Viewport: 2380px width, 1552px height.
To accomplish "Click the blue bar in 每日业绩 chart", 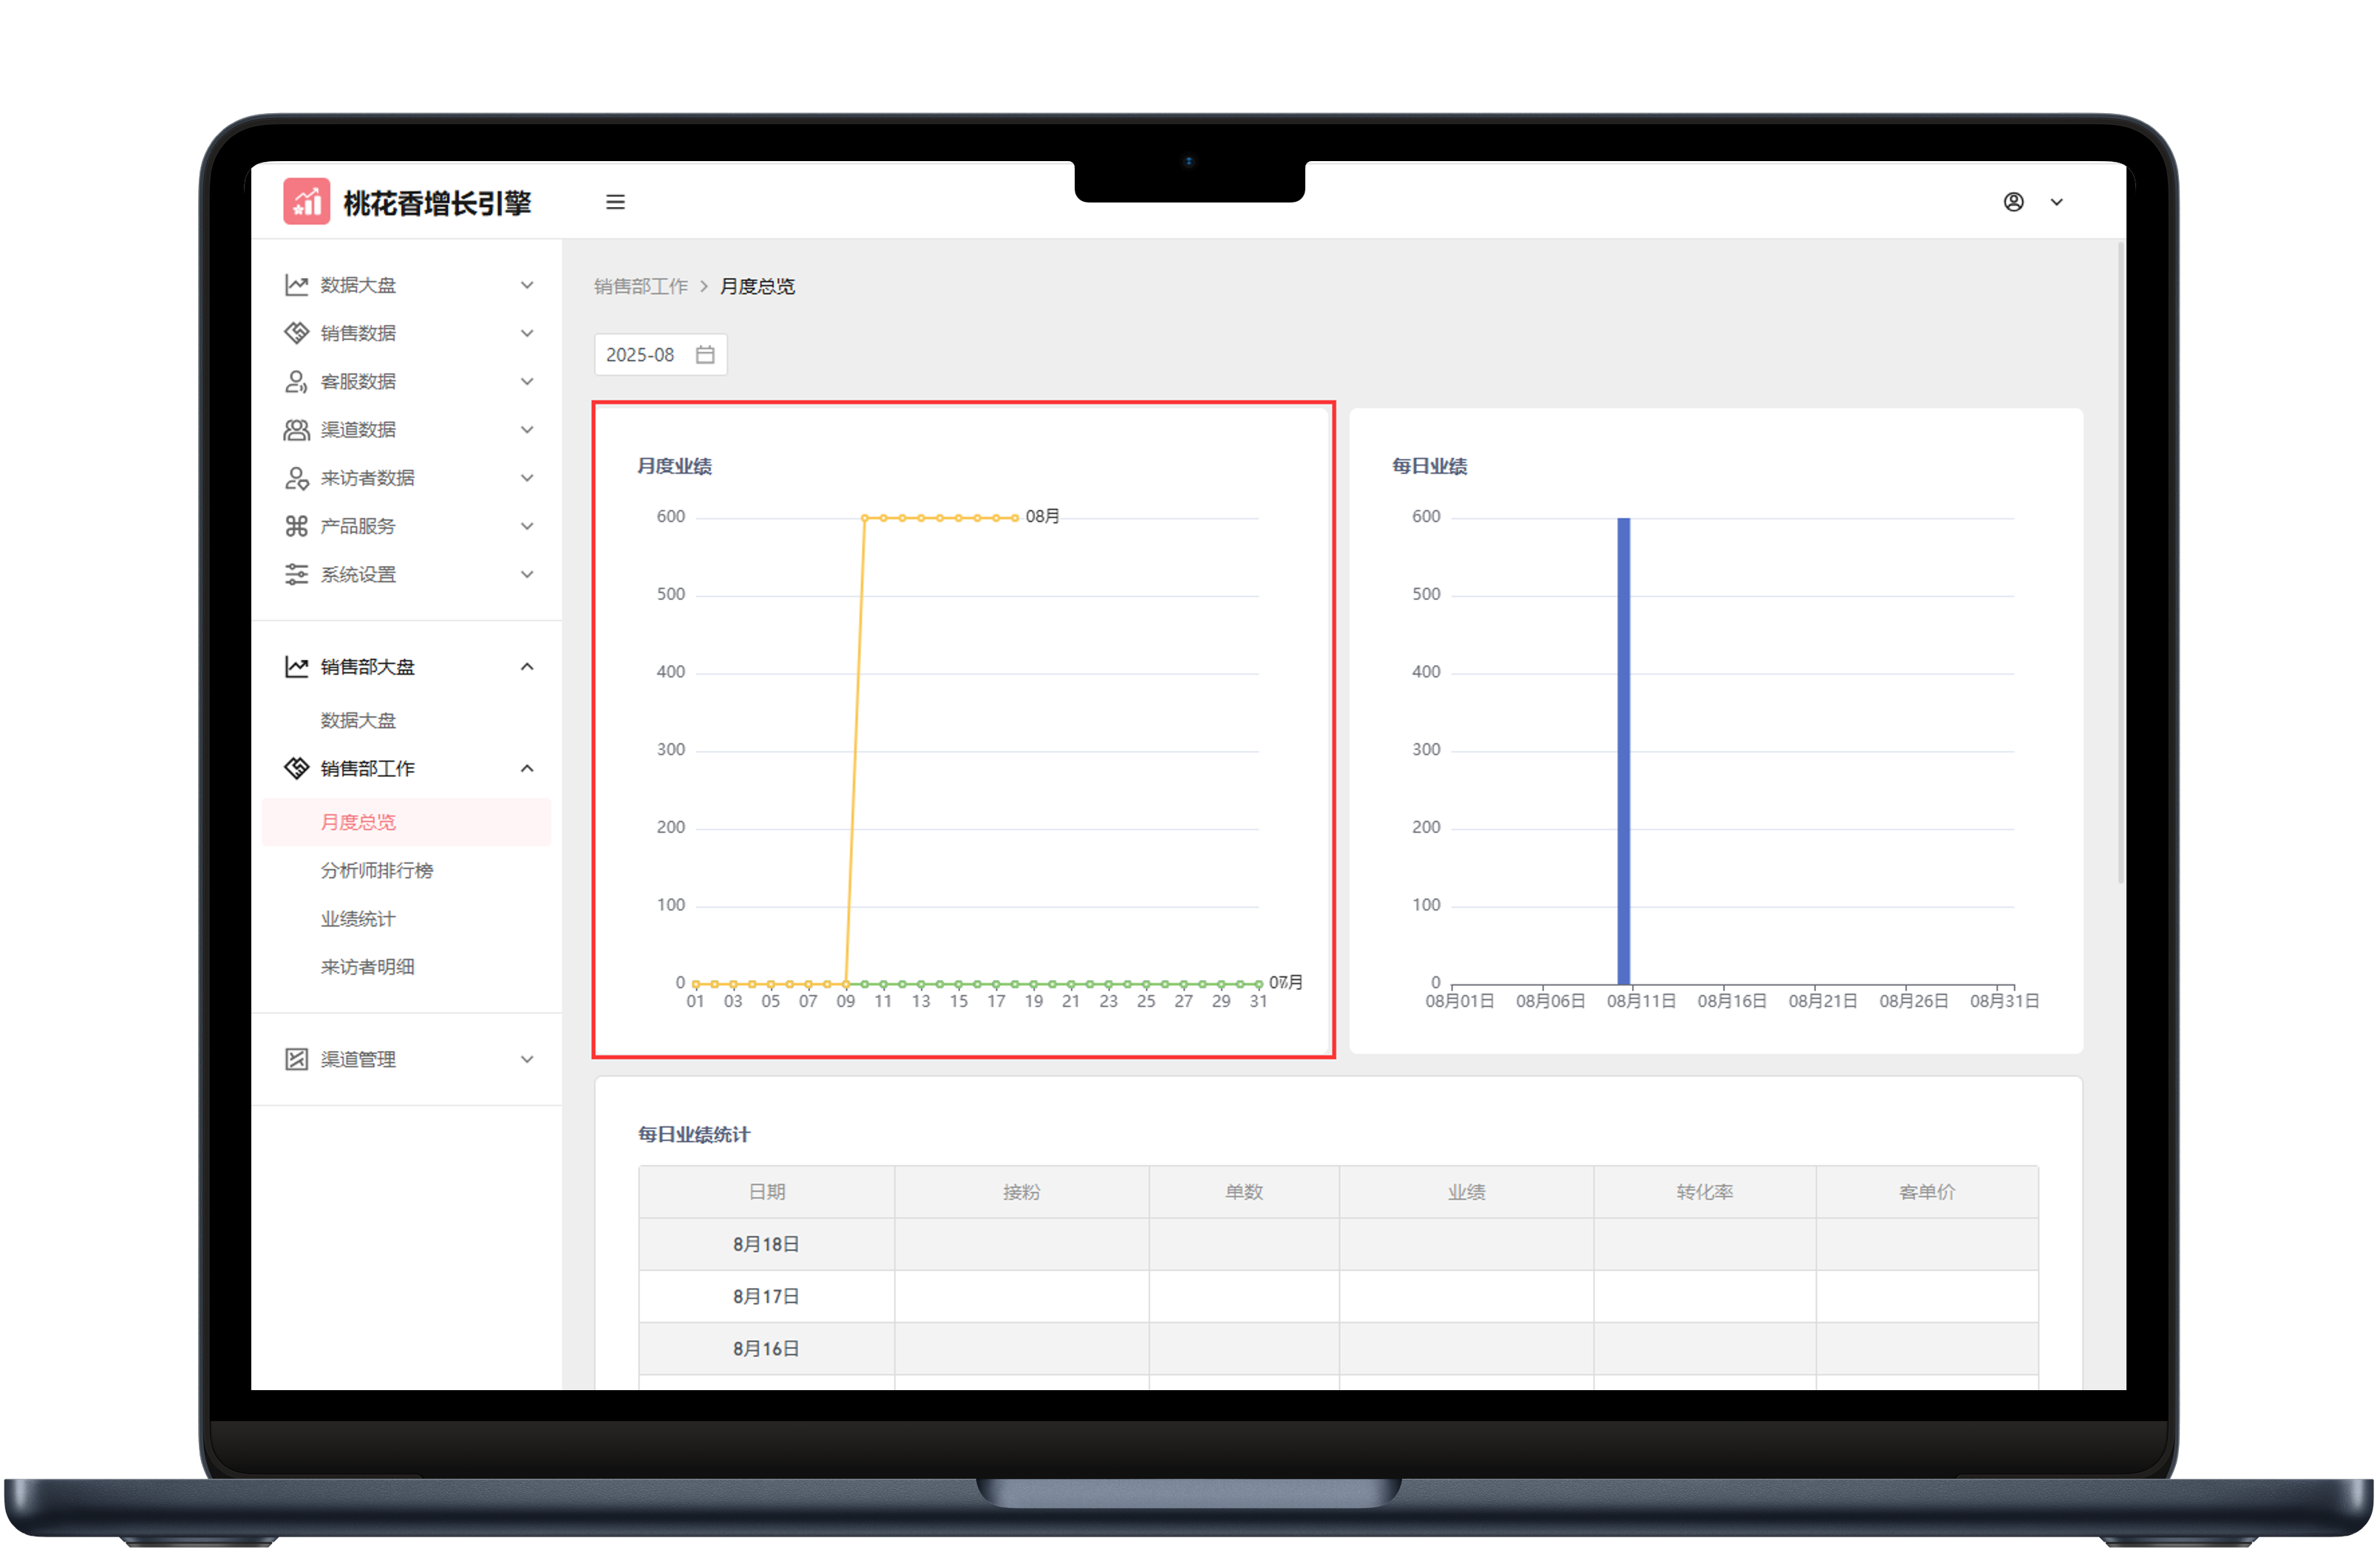I will click(1623, 750).
